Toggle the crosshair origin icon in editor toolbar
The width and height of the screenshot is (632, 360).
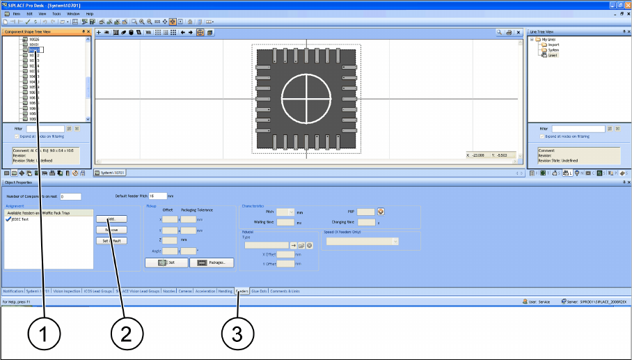[x=200, y=33]
